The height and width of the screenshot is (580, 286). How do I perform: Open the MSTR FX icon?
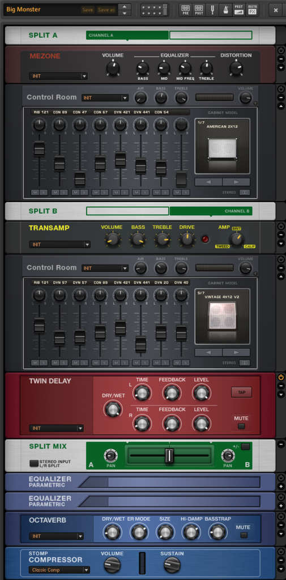tap(253, 10)
